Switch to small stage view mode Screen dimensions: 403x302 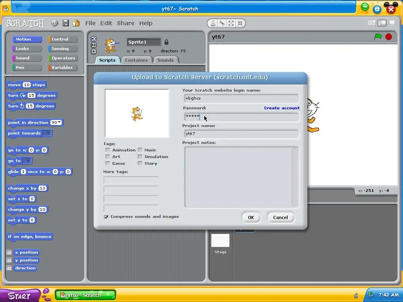(x=372, y=23)
